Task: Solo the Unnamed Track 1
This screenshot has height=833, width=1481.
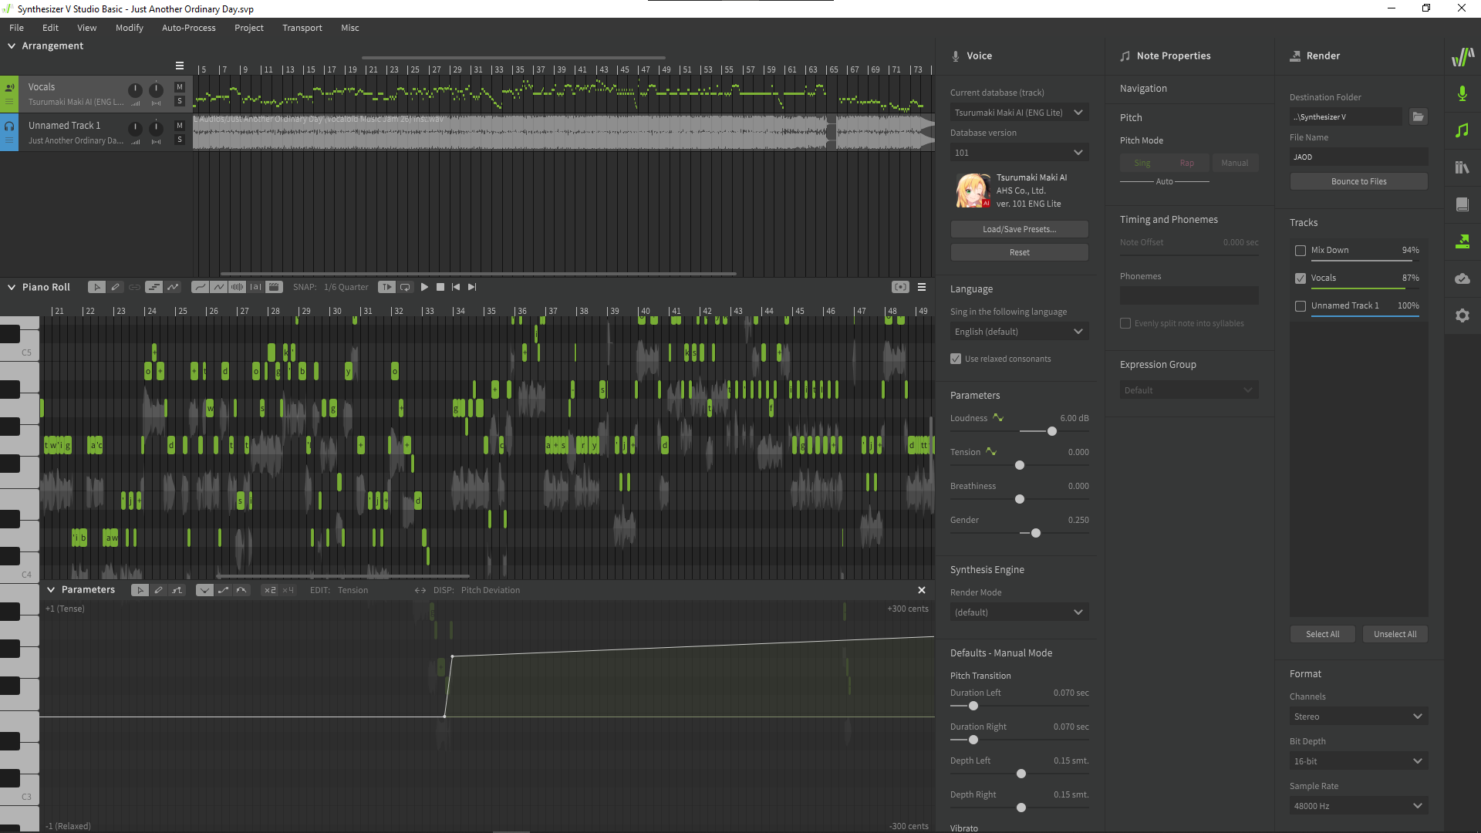Action: (180, 140)
